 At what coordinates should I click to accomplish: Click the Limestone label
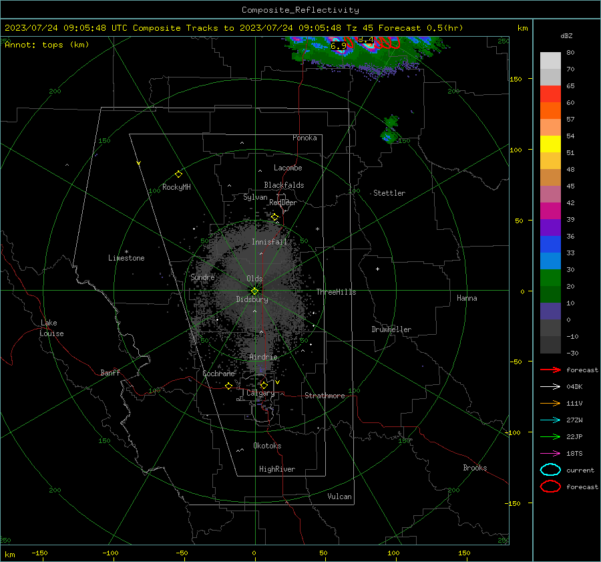[x=126, y=258]
